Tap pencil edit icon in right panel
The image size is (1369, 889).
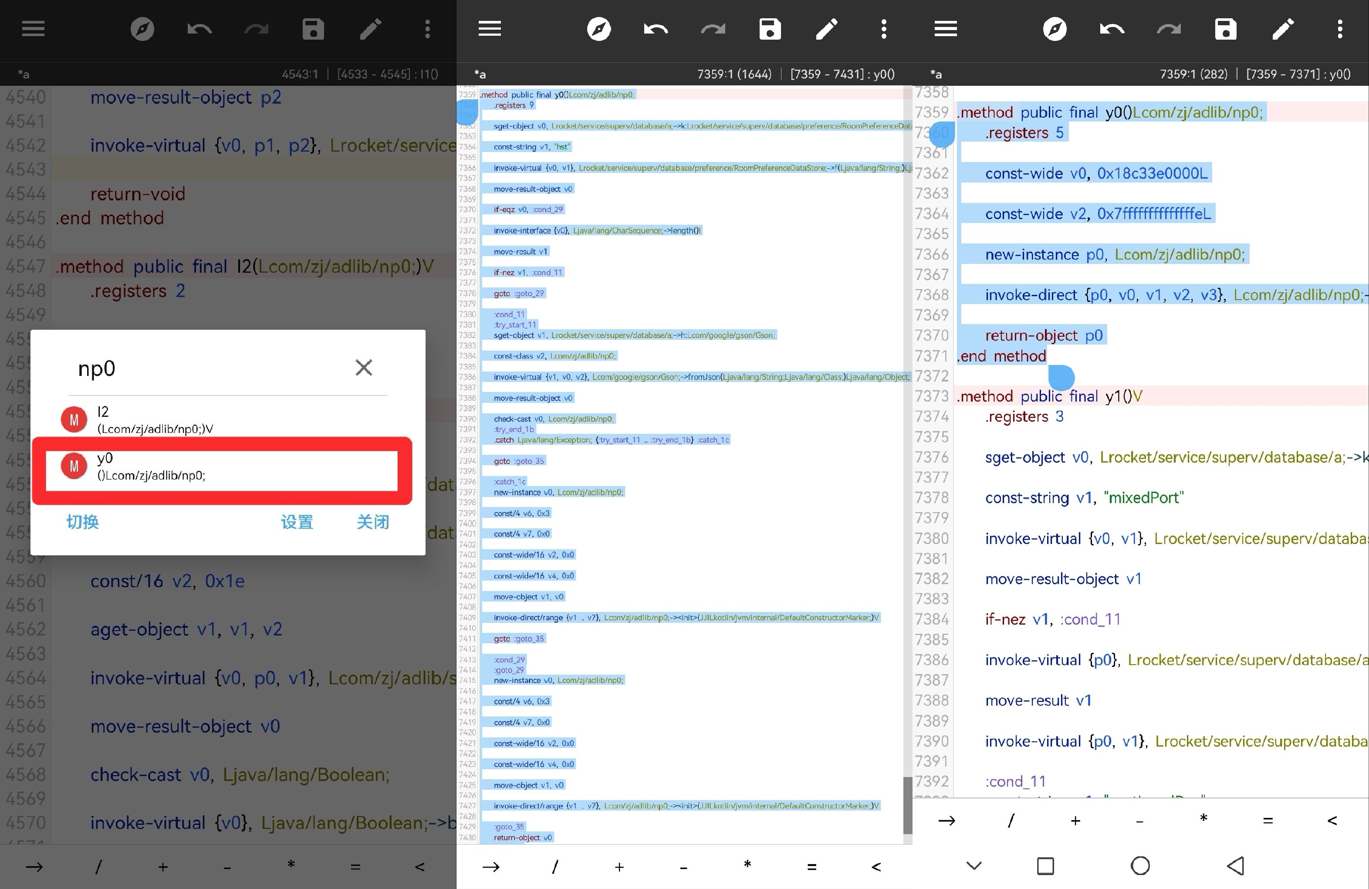click(1283, 29)
